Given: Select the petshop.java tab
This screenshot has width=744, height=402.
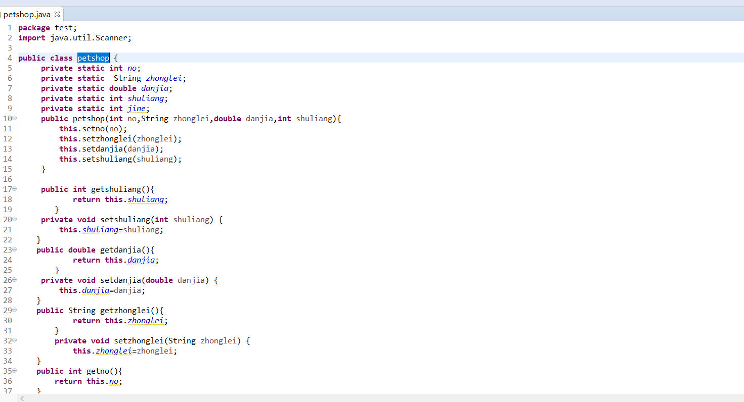Looking at the screenshot, I should coord(26,15).
